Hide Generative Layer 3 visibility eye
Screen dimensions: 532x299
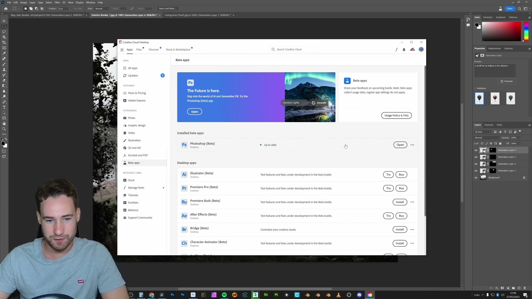476,157
